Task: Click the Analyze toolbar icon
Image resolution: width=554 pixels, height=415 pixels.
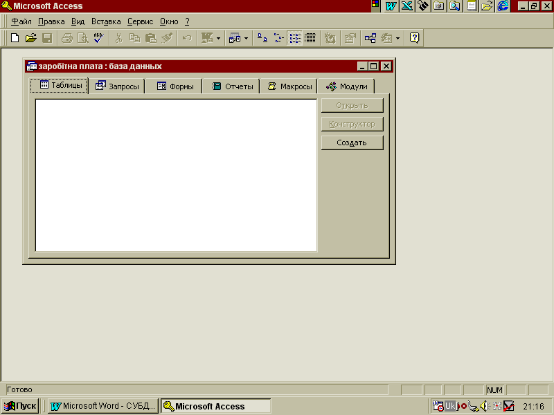Action: coord(235,38)
